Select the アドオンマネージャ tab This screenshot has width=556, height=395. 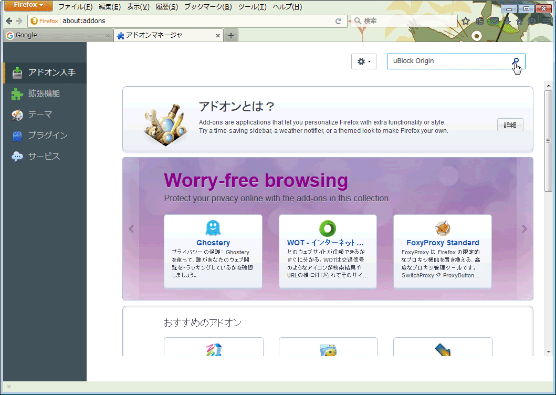pyautogui.click(x=169, y=36)
